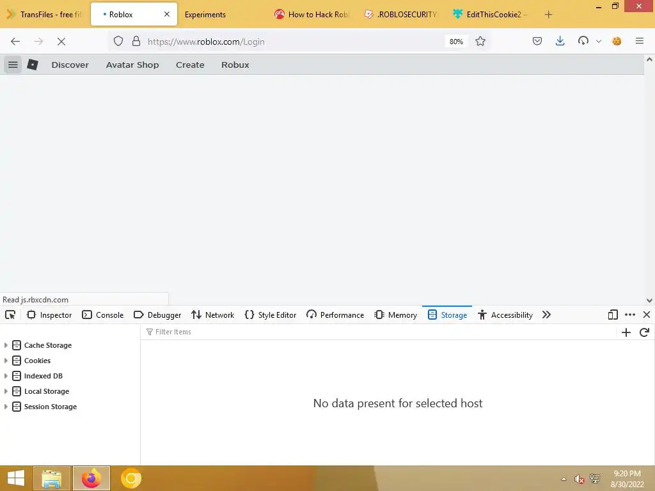Refresh the storage items list
Image resolution: width=655 pixels, height=491 pixels.
pyautogui.click(x=644, y=332)
